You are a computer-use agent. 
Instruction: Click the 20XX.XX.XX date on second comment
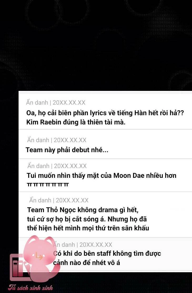pyautogui.click(x=70, y=140)
